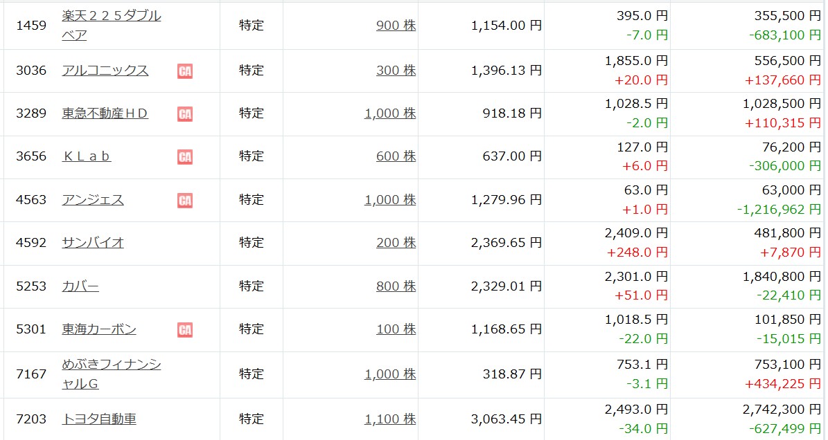Click the CA icon next to アンジェス
This screenshot has width=828, height=440.
(x=185, y=200)
